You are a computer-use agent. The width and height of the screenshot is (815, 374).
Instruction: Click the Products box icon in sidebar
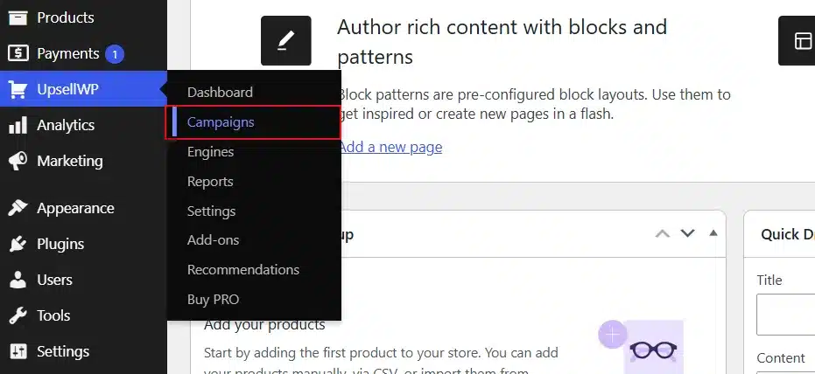point(18,17)
